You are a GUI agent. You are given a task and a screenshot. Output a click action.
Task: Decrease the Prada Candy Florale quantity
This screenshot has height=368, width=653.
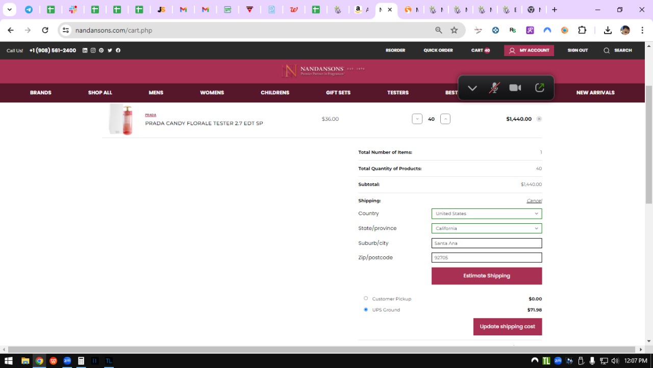pos(417,119)
